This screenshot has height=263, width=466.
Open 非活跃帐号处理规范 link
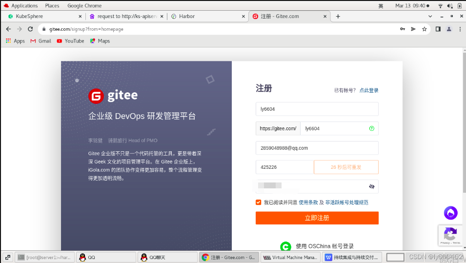click(x=346, y=202)
